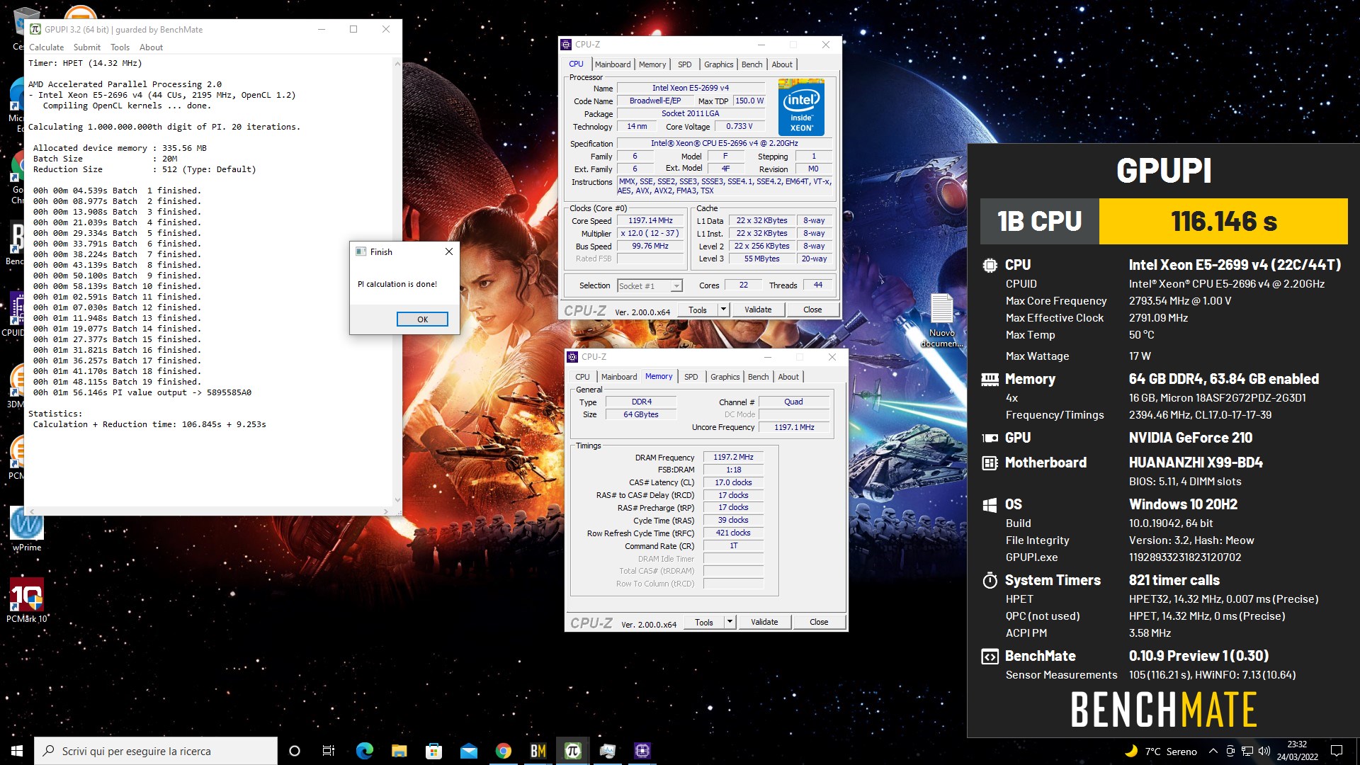Launch Microsoft Edge from the taskbar

pos(364,751)
